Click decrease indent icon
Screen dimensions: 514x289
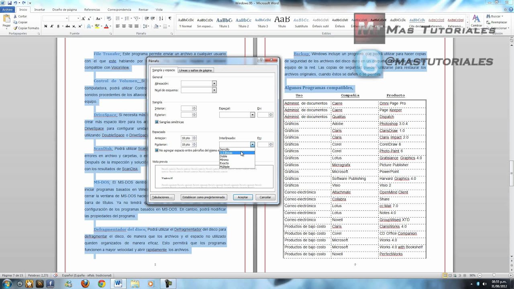tap(147, 18)
